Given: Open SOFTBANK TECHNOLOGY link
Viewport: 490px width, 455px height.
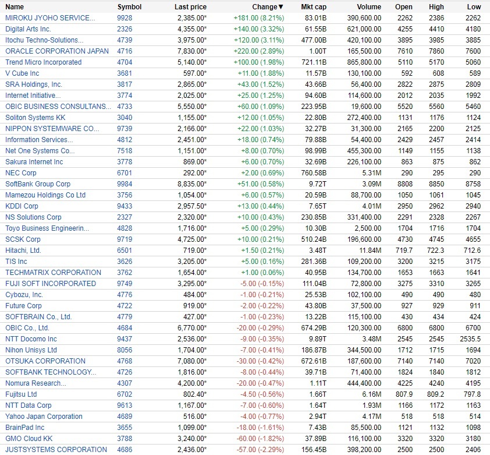Looking at the screenshot, I should coord(51,372).
